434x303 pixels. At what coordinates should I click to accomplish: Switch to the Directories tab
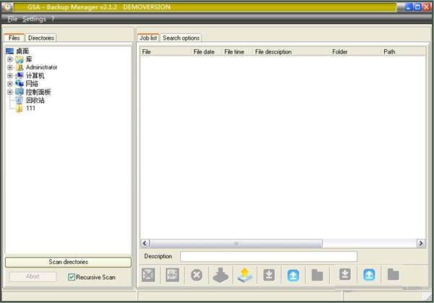41,38
